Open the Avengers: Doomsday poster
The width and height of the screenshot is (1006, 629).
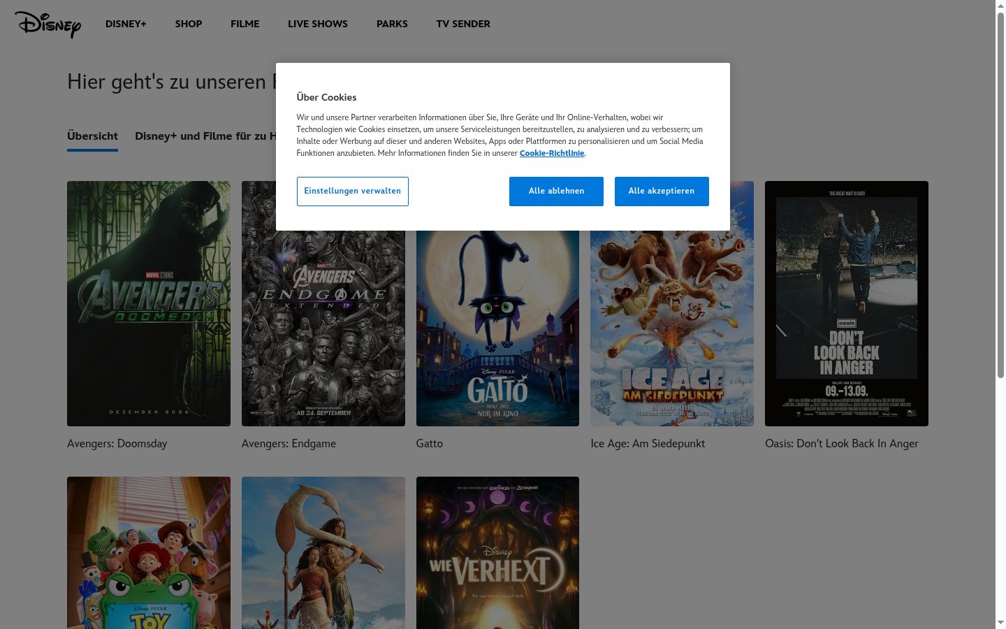click(x=149, y=303)
